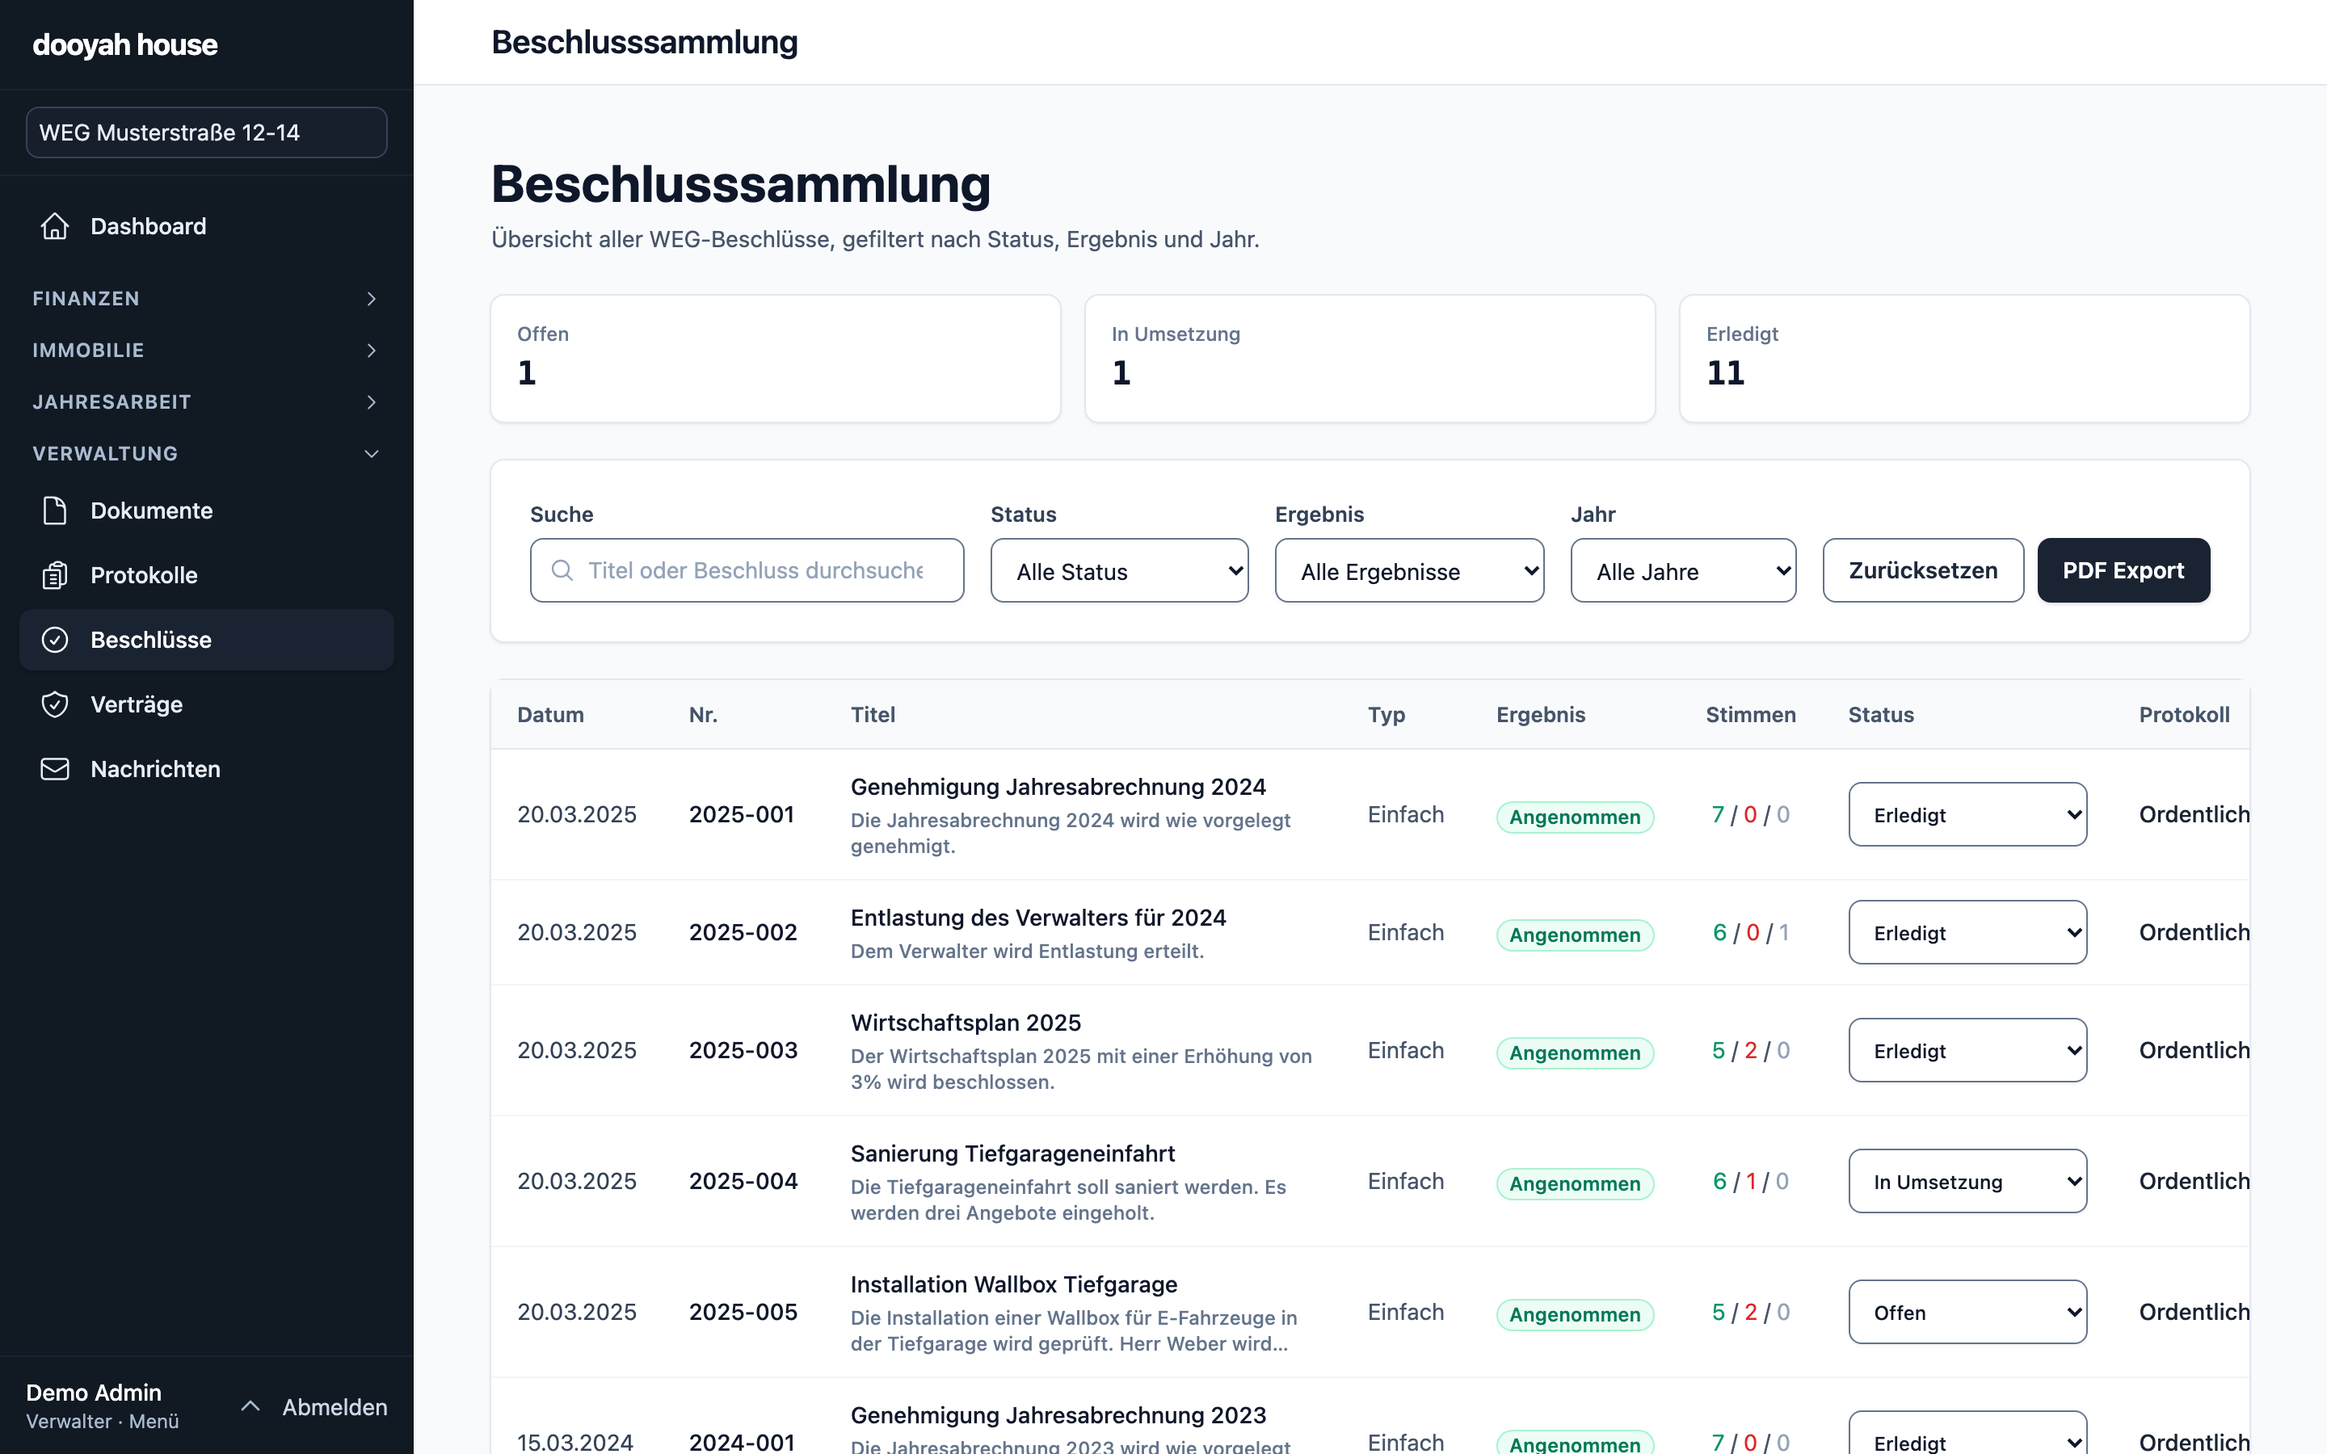Click vote count 6 / 0 / 1
The height and width of the screenshot is (1454, 2327).
pyautogui.click(x=1750, y=932)
